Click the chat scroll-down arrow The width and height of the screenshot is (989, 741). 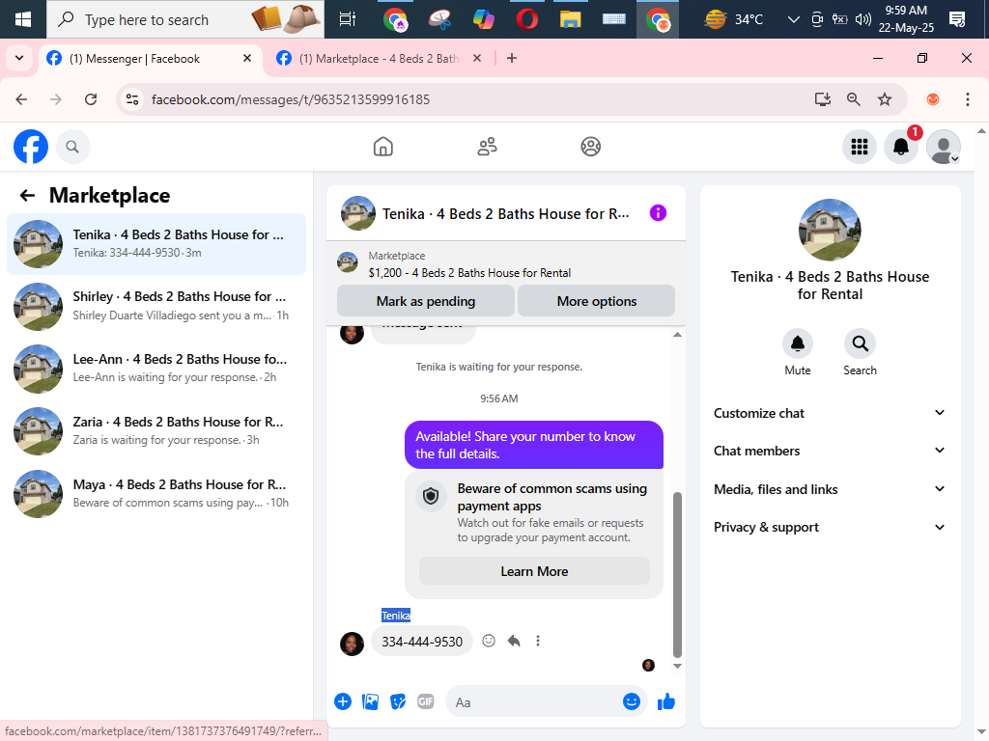(x=677, y=666)
